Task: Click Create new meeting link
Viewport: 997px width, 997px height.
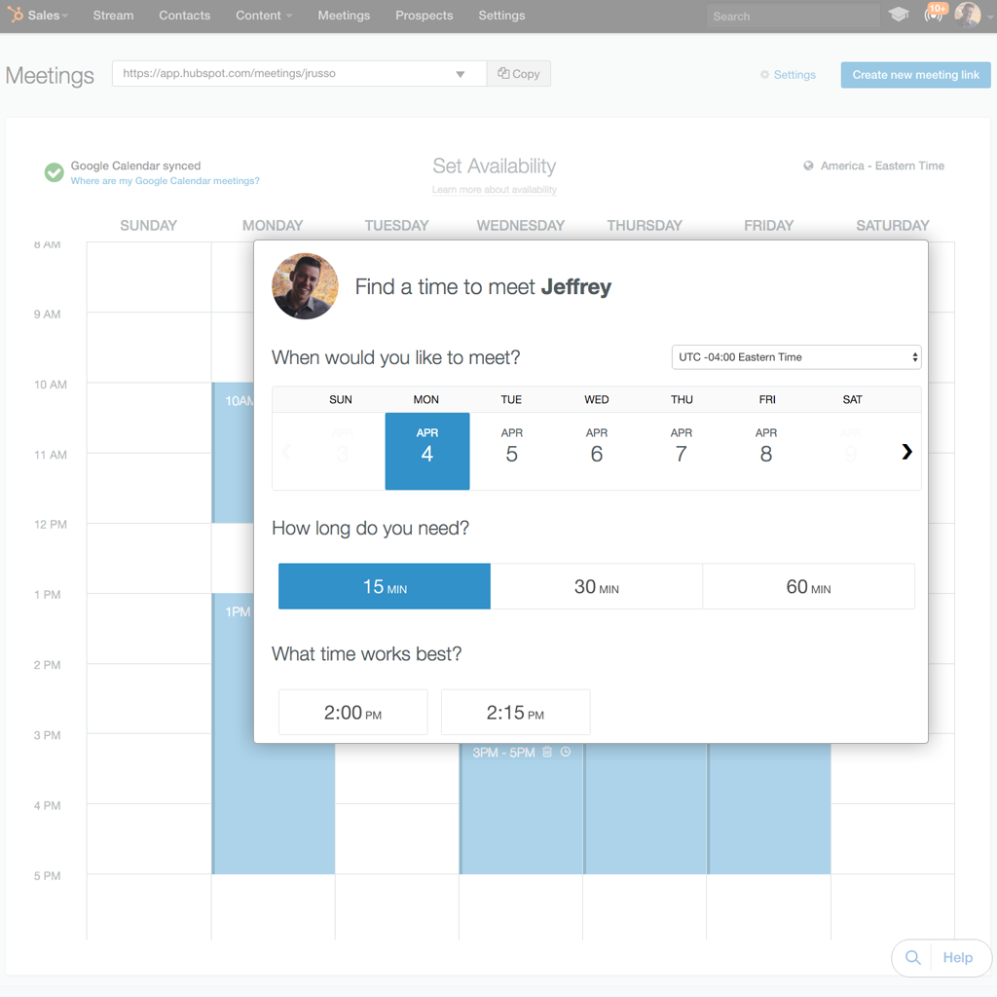Action: (x=915, y=75)
